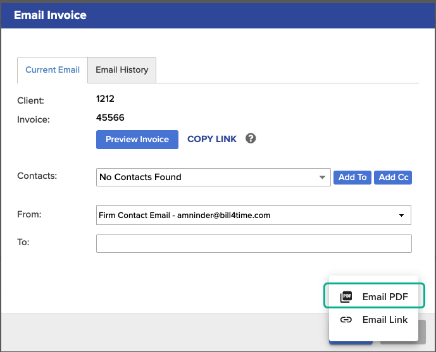Click the COPY LINK link
Image resolution: width=436 pixels, height=352 pixels.
212,139
